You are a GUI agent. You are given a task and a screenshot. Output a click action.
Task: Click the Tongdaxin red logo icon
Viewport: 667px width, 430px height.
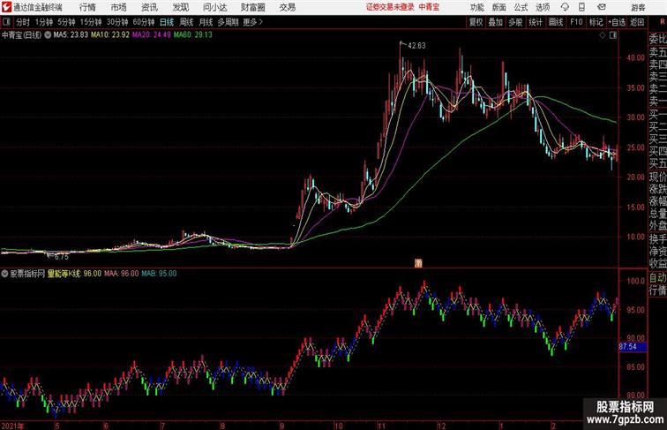point(6,7)
